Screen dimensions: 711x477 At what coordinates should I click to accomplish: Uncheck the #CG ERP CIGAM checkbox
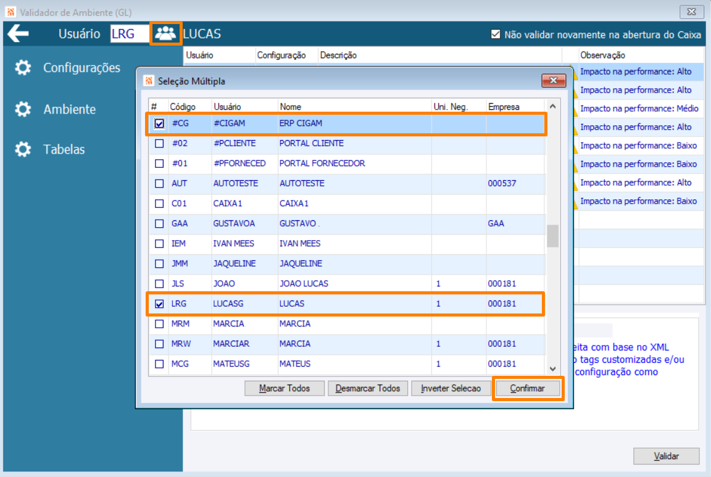pyautogui.click(x=159, y=123)
